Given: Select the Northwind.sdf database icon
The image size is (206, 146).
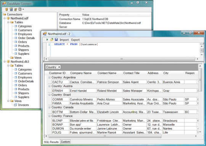Looking at the screenshot, I should pyautogui.click(x=8, y=18).
